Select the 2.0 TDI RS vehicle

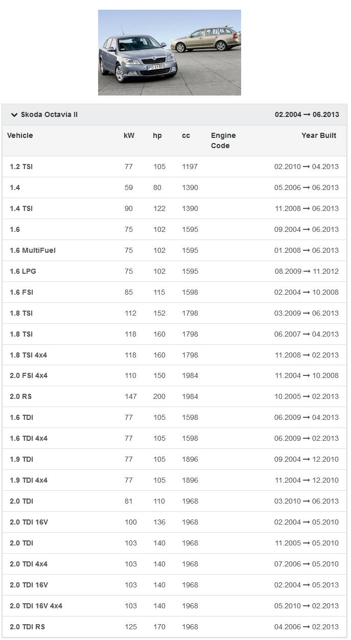click(28, 627)
